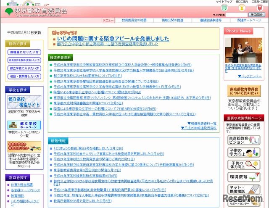Open the 各都立学校の特色を知りたい banner
This screenshot has width=269, height=208.
click(24, 147)
